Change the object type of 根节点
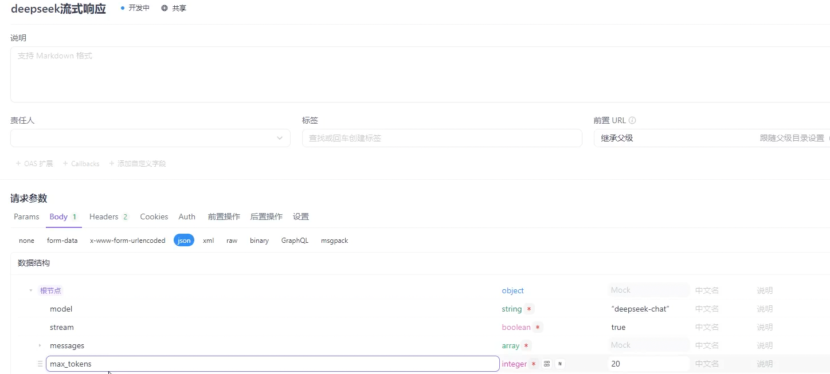830x374 pixels. click(513, 290)
